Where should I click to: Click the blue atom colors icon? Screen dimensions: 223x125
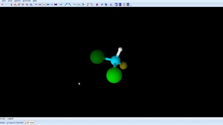[106, 5]
